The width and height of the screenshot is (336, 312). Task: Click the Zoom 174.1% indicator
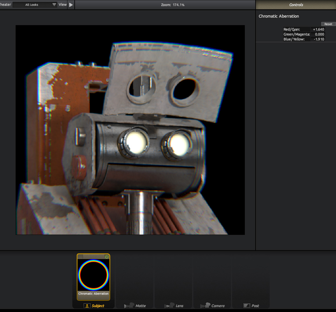[x=172, y=5]
